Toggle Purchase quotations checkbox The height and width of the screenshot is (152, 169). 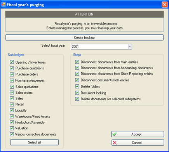(x=12, y=68)
